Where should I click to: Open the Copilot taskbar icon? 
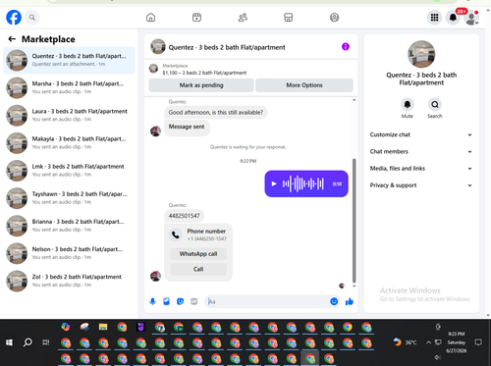coord(66,327)
